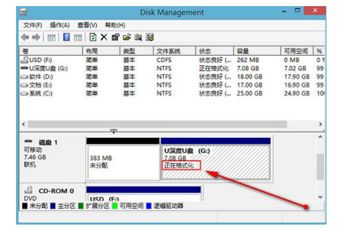Click the Forward arrow toolbar icon
Viewport: 348px width, 229px height.
[x=36, y=38]
